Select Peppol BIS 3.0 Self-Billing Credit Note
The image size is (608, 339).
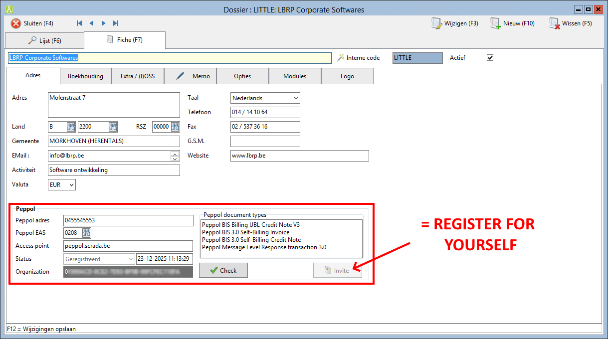(251, 240)
